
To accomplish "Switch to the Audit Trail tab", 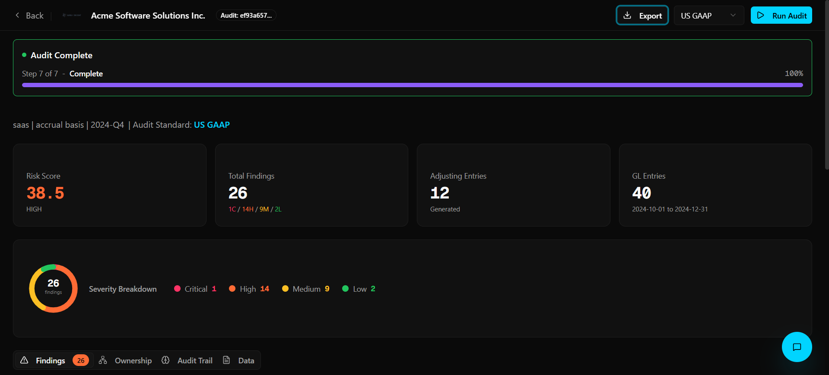I will coord(187,360).
